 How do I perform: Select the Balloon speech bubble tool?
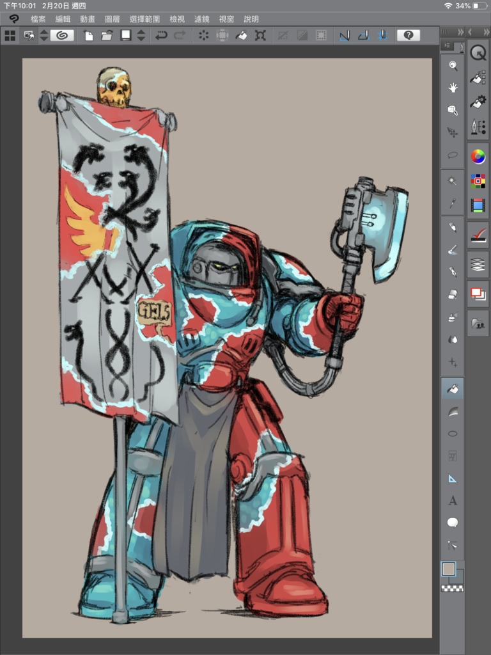click(x=453, y=523)
